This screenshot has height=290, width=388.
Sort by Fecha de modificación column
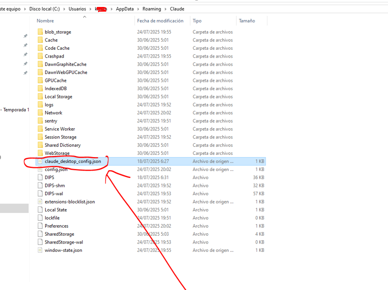[160, 21]
